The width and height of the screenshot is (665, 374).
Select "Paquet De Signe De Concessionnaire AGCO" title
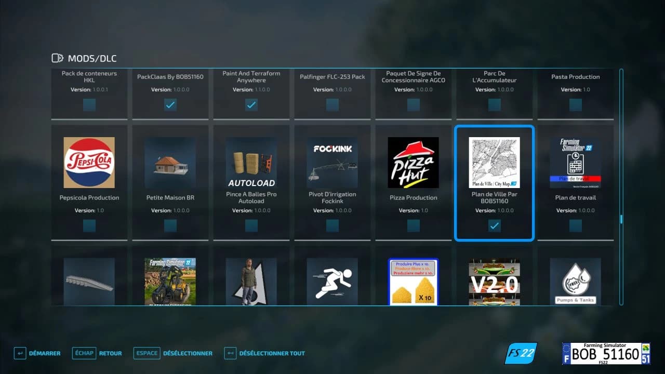click(414, 77)
